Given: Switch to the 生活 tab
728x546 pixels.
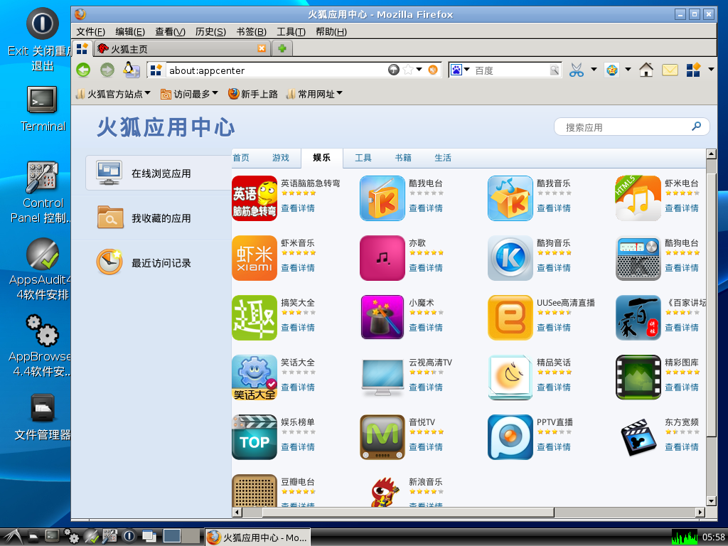Looking at the screenshot, I should 443,158.
